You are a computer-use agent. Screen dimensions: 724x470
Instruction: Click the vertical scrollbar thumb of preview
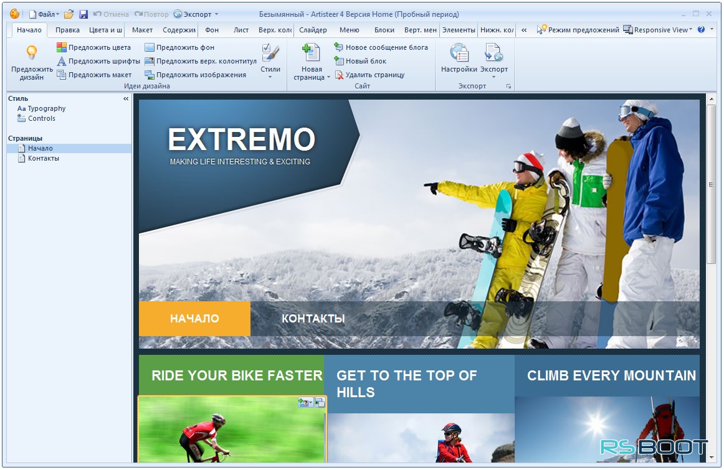711,184
